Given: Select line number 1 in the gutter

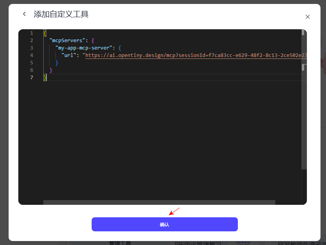Looking at the screenshot, I should (32, 33).
